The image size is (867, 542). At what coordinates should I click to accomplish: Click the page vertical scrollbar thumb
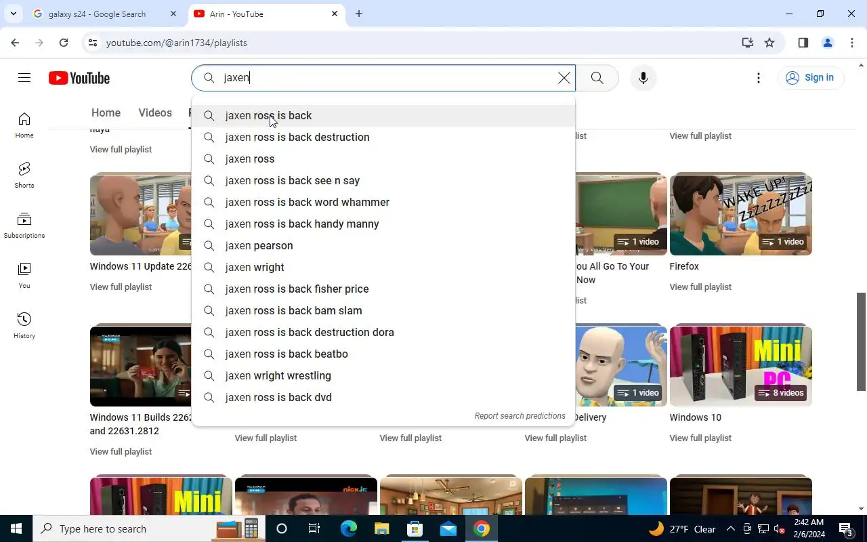[862, 341]
